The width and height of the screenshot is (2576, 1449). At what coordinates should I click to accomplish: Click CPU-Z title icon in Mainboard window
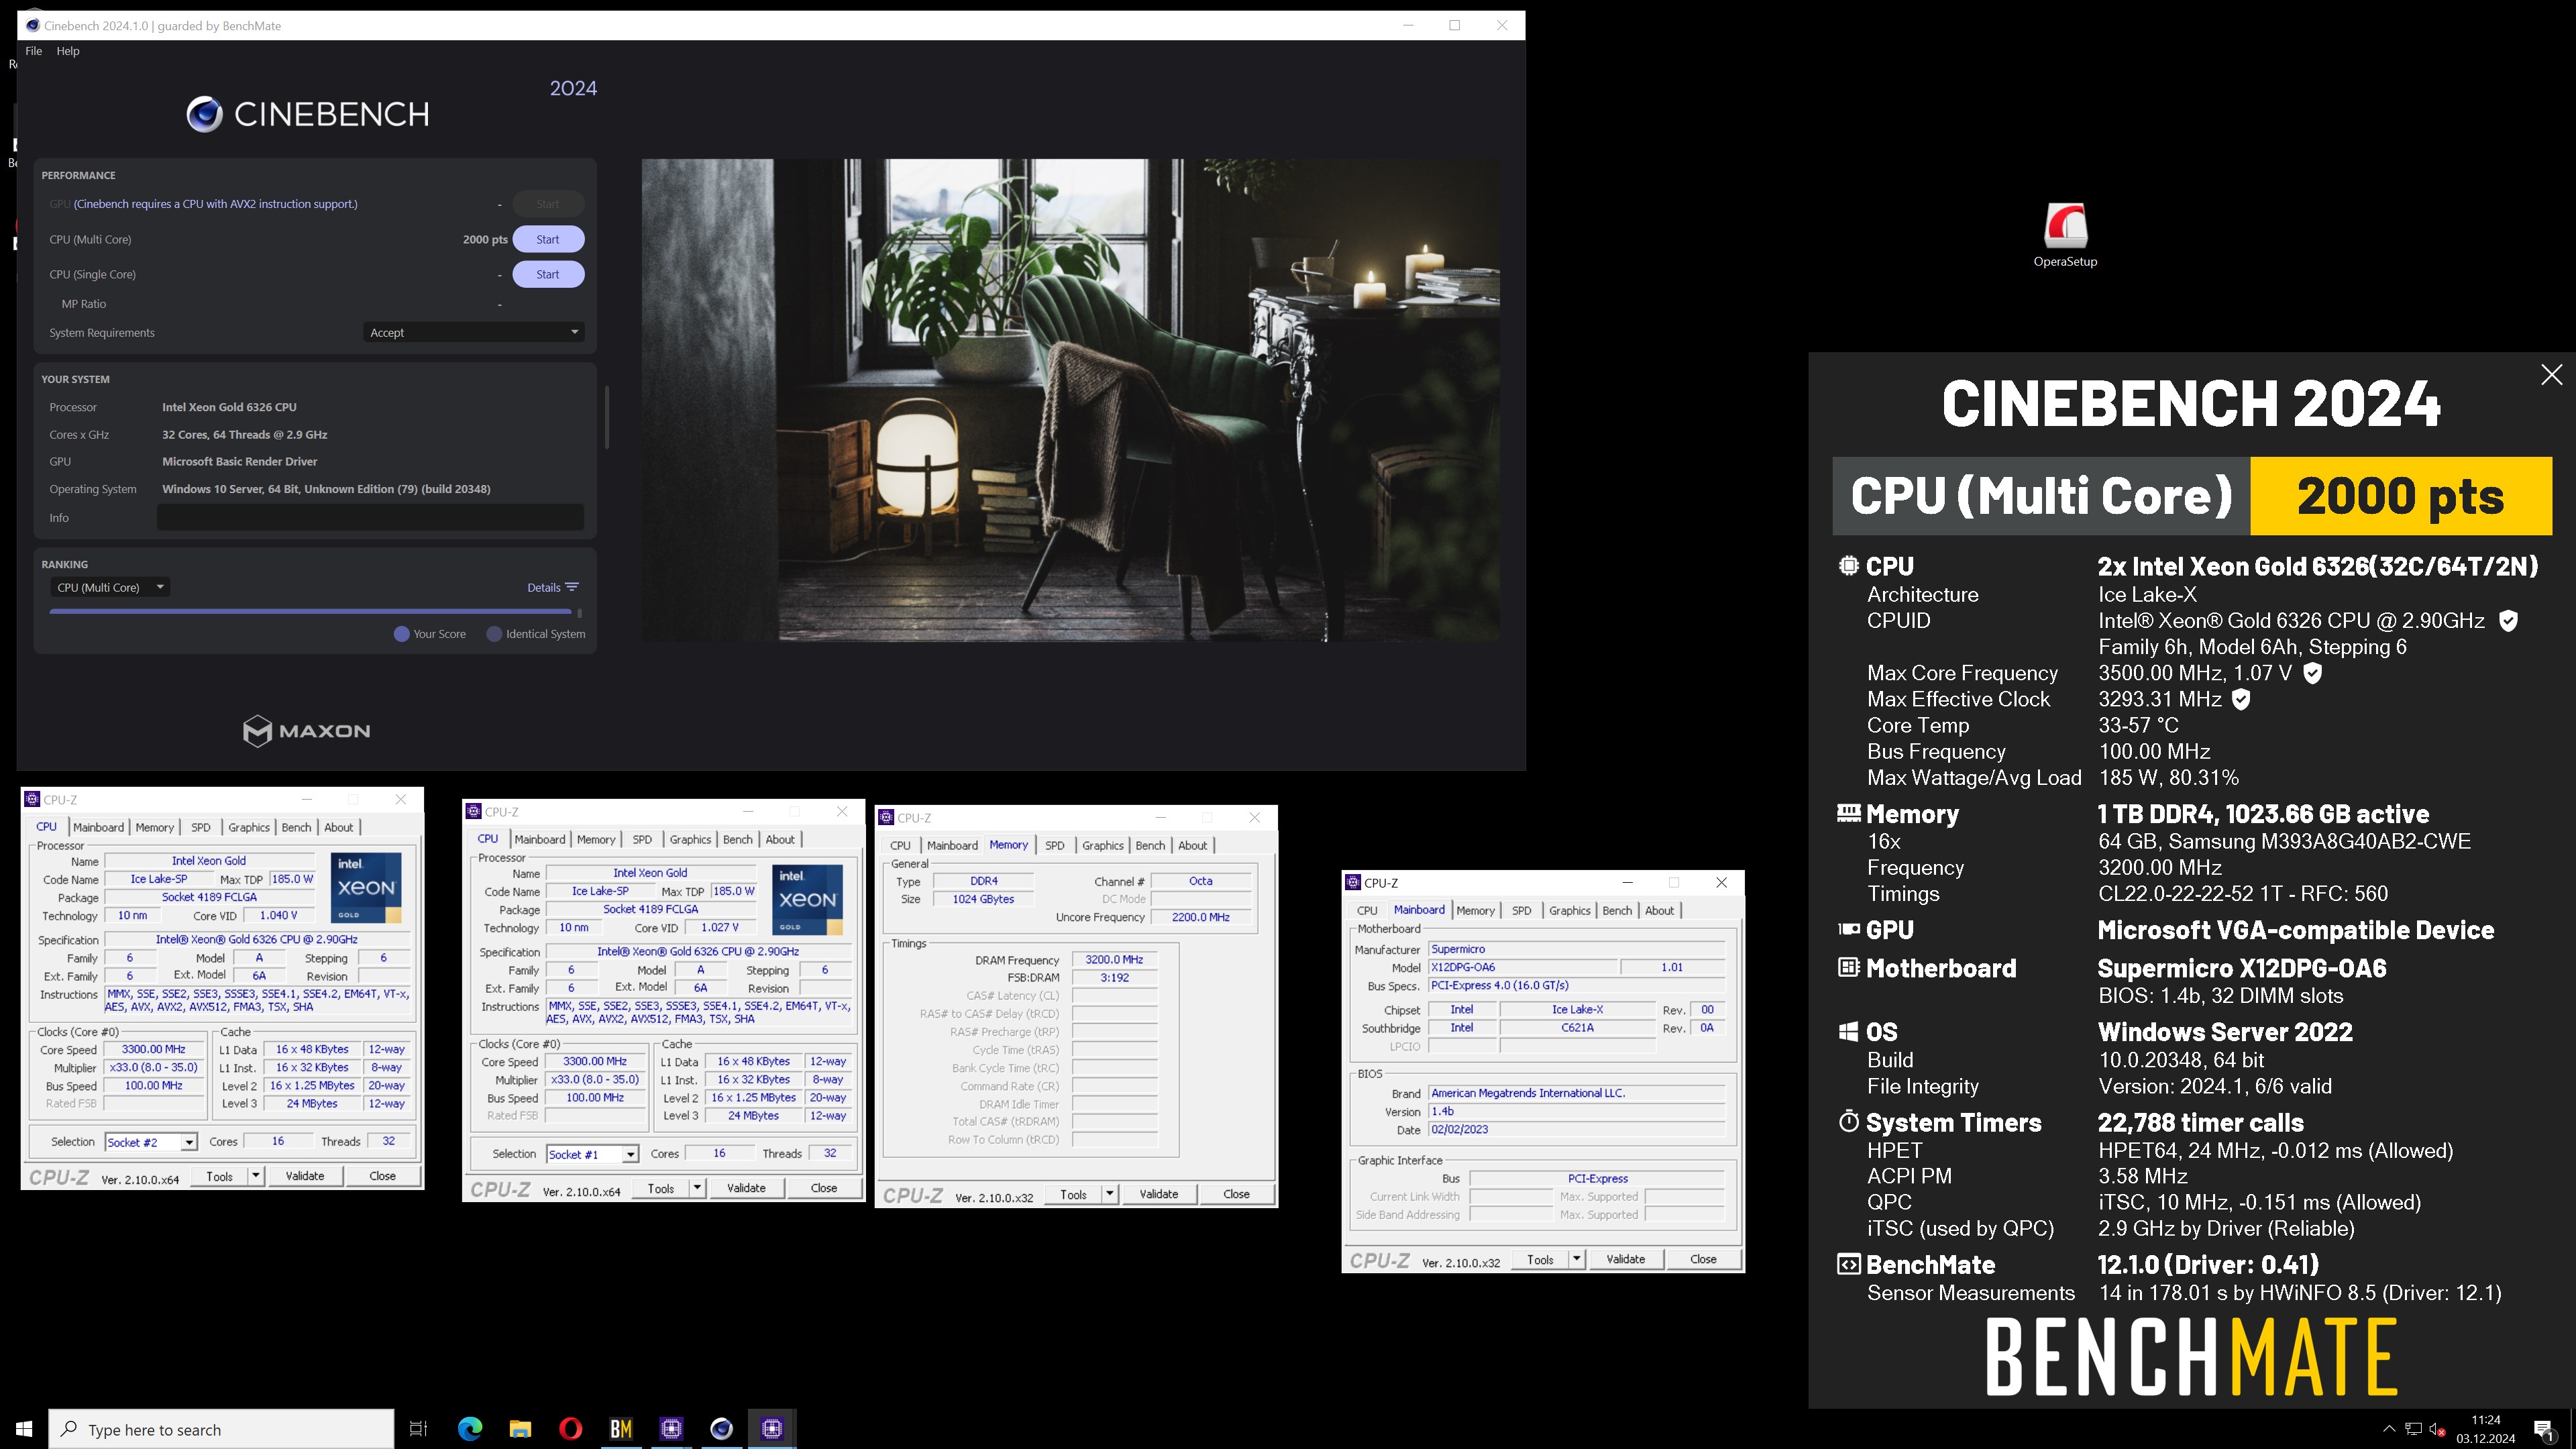1354,882
